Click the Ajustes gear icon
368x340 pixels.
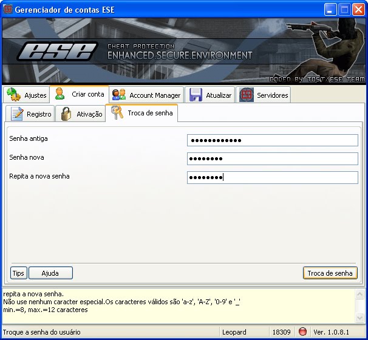pyautogui.click(x=13, y=95)
